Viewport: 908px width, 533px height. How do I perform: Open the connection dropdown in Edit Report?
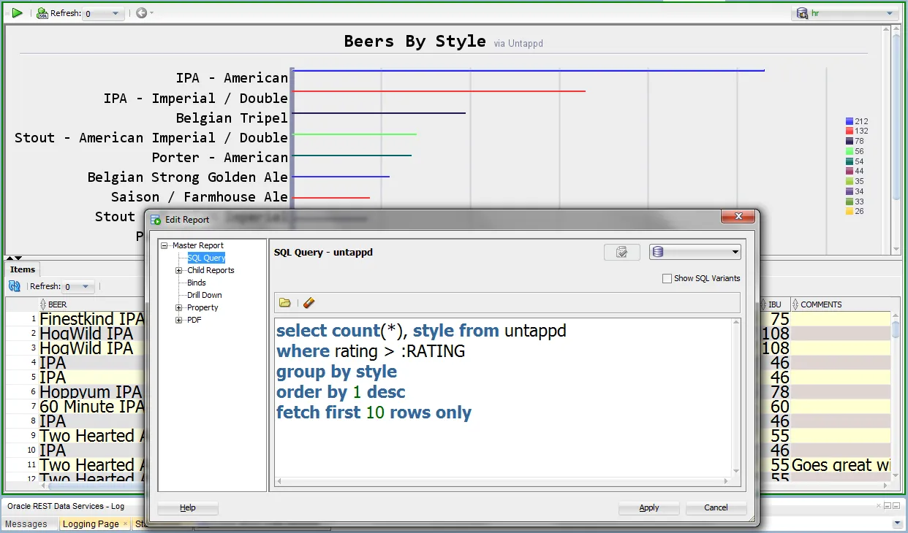pyautogui.click(x=695, y=252)
